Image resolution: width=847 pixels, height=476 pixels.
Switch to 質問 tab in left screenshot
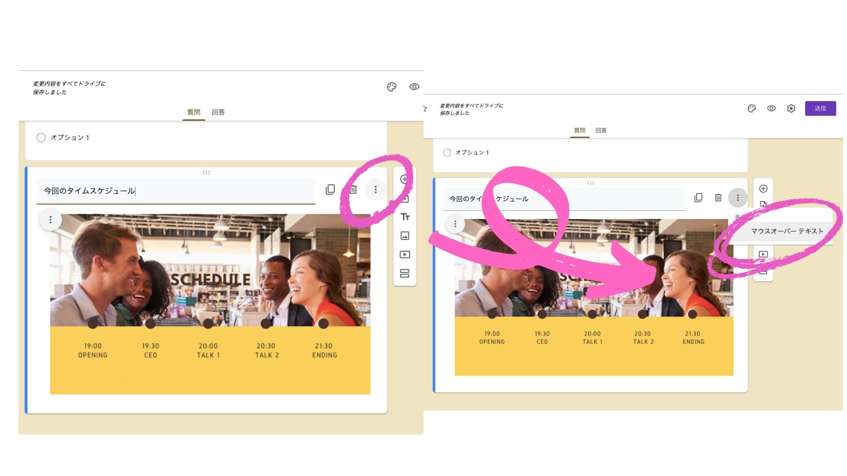[194, 112]
